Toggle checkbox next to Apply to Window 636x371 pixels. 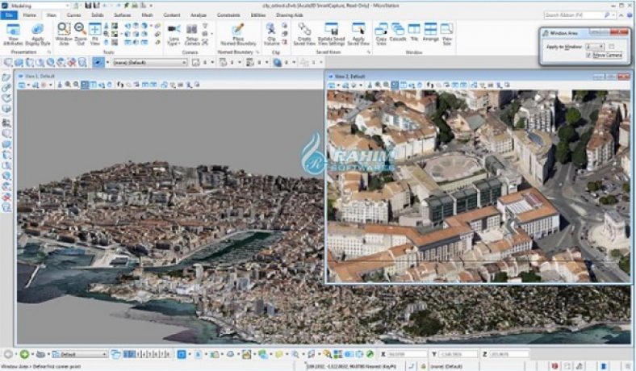[x=610, y=47]
